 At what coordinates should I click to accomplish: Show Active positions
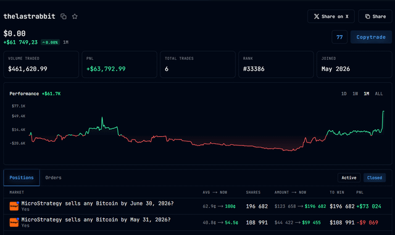tap(349, 178)
